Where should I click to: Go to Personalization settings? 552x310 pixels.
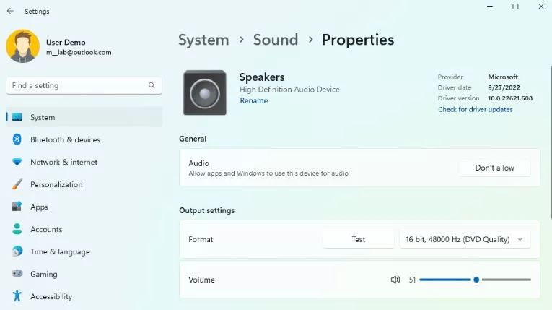pos(84,184)
